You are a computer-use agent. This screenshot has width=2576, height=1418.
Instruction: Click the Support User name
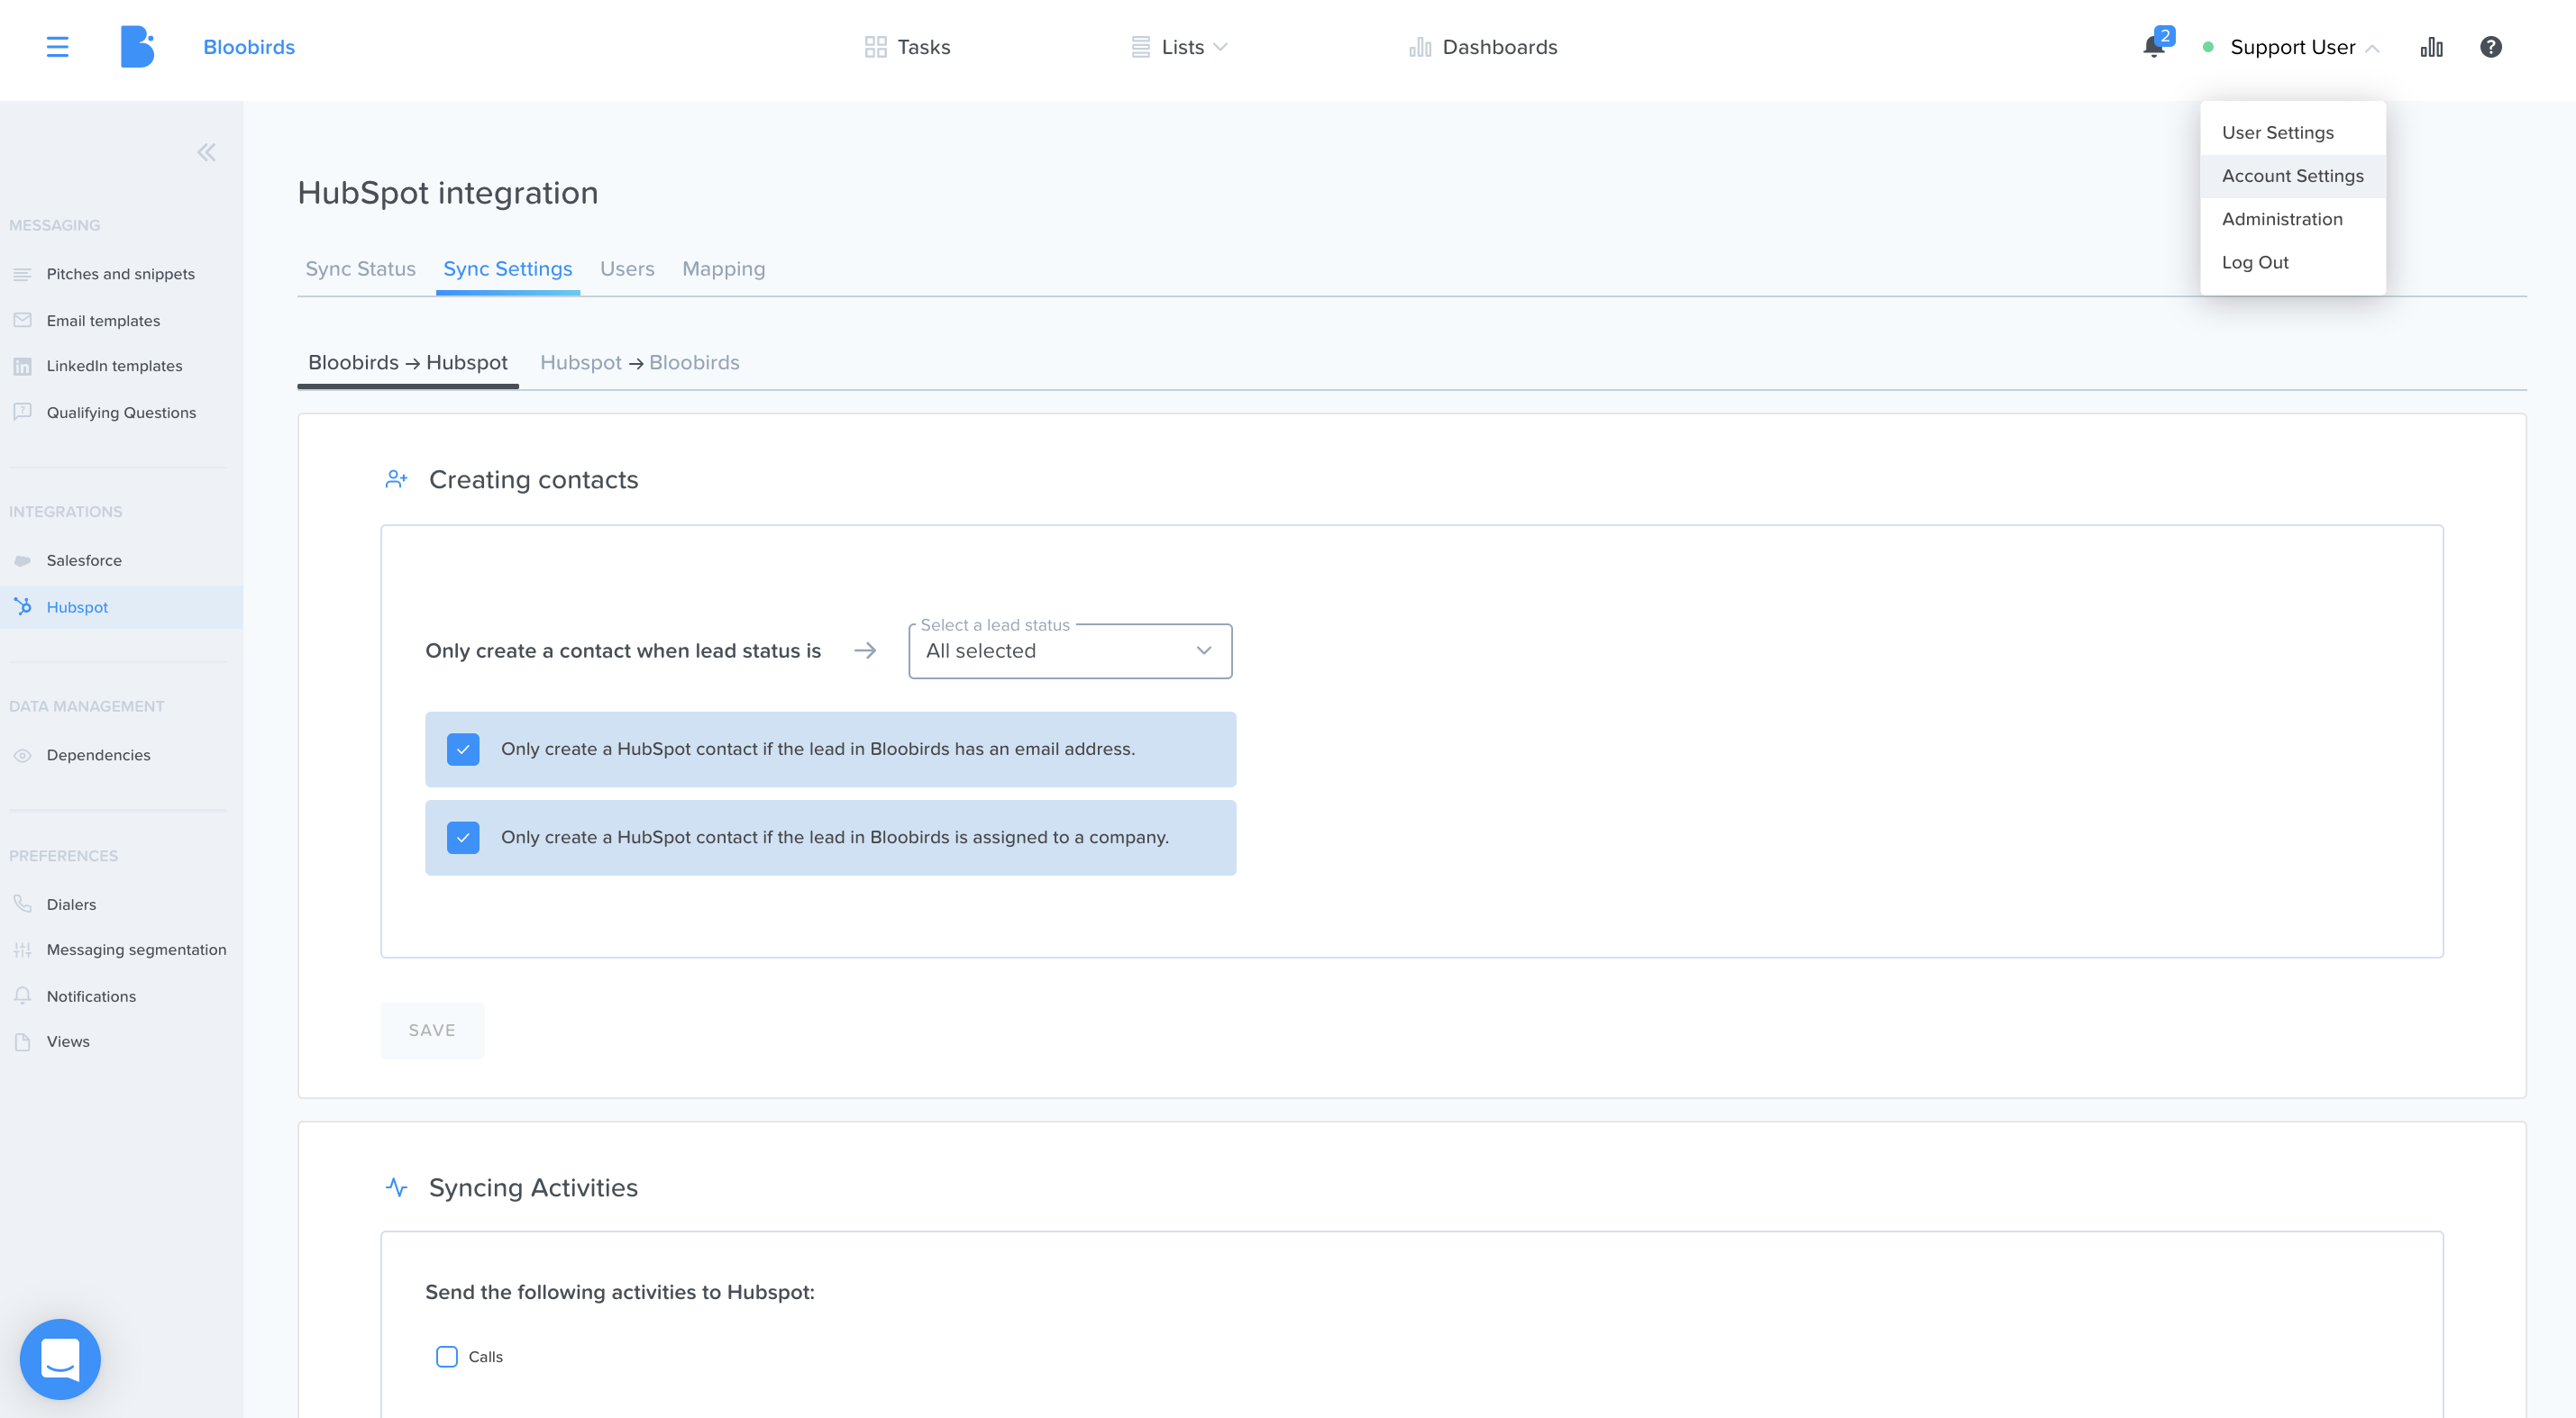coord(2292,47)
